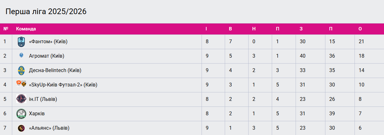Image resolution: width=384 pixels, height=135 pixels.
Task: Open the «Альянс» (Львів) team link
Action: coord(49,128)
